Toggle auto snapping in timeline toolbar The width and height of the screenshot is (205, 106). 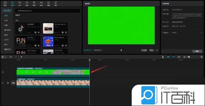click(x=174, y=57)
